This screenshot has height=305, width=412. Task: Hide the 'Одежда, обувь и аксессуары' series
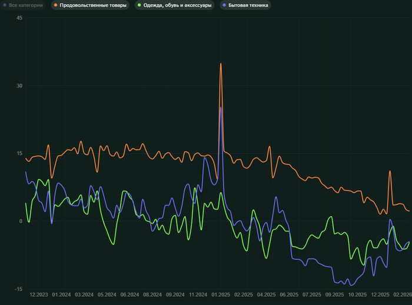(x=177, y=5)
